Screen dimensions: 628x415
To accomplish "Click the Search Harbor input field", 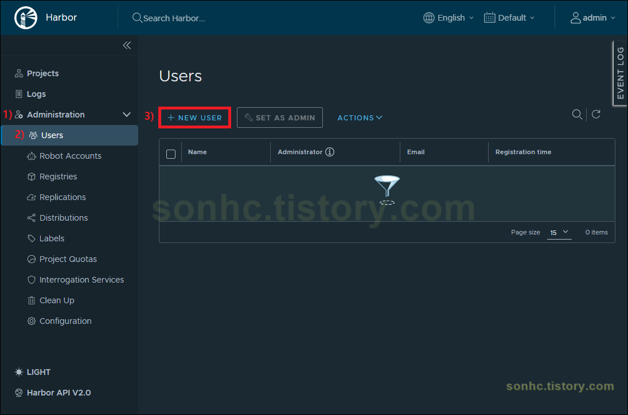I will pos(174,18).
